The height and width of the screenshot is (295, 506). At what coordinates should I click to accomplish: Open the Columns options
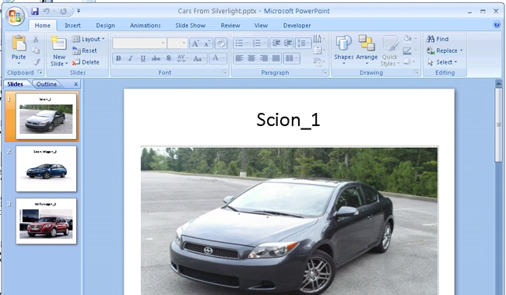pyautogui.click(x=292, y=58)
